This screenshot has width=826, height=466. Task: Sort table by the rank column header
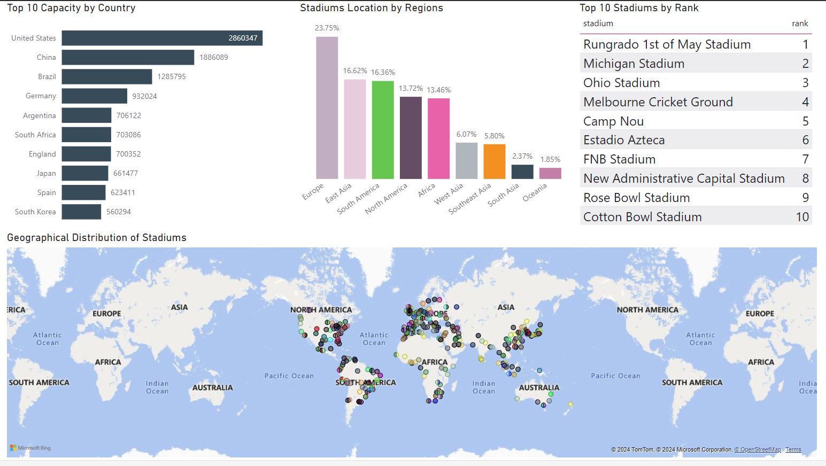click(x=800, y=24)
